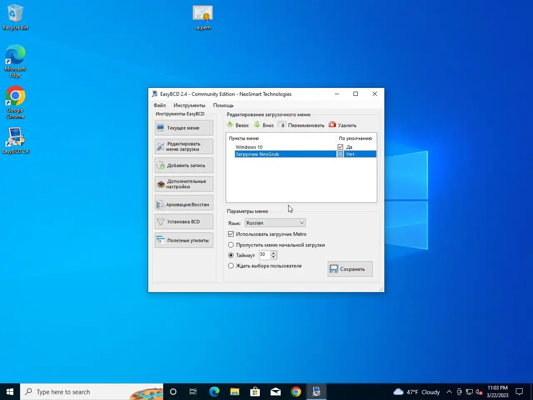The height and width of the screenshot is (400, 533).
Task: Show hidden system tray icons
Action: pos(449,392)
